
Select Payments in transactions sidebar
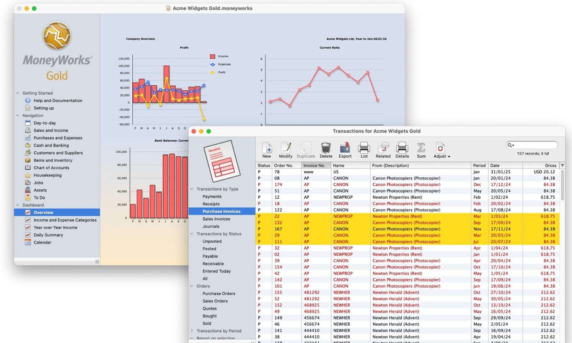[x=212, y=197]
